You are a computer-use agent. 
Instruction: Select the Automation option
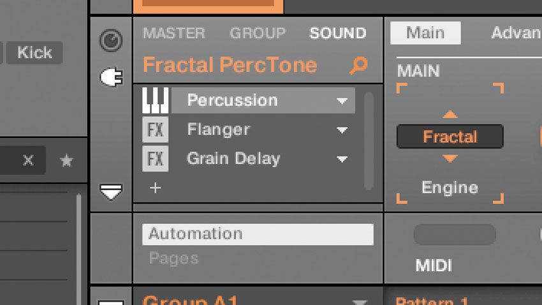tap(258, 234)
